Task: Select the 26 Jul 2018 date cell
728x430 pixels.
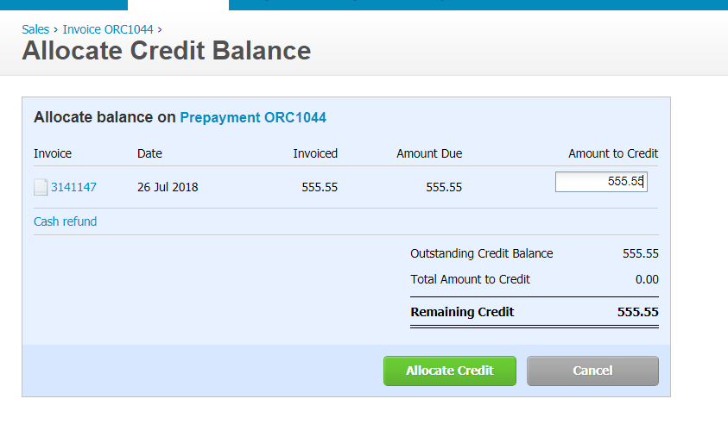Action: click(168, 187)
